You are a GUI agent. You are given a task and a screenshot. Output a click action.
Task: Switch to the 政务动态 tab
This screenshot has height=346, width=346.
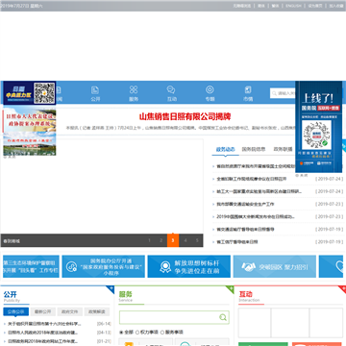click(226, 149)
